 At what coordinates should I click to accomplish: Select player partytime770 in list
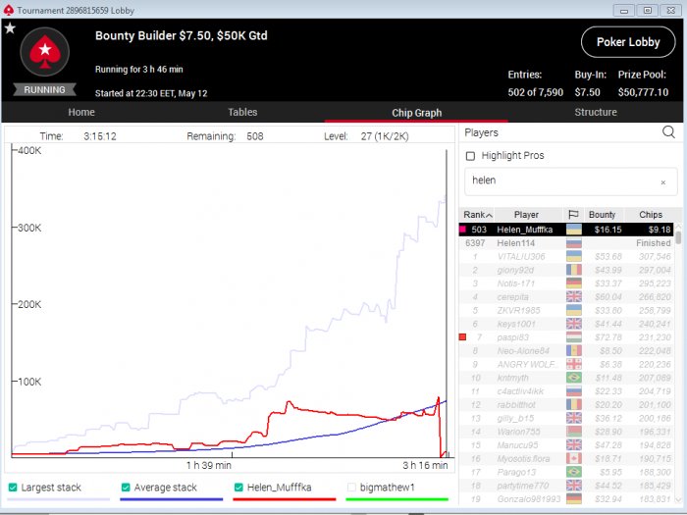pos(566,486)
